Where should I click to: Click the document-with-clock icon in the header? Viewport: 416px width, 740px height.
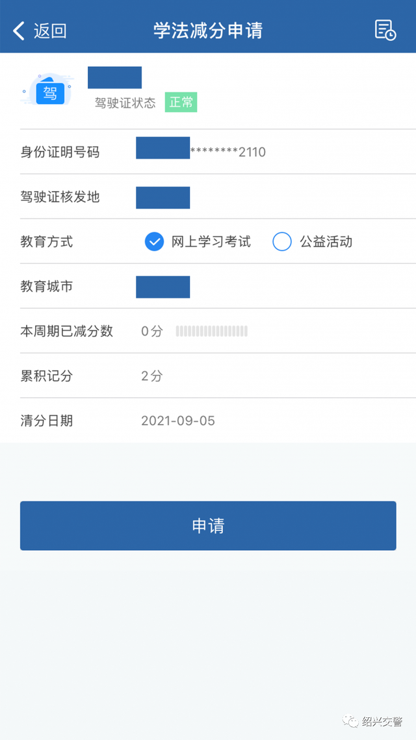pyautogui.click(x=386, y=30)
